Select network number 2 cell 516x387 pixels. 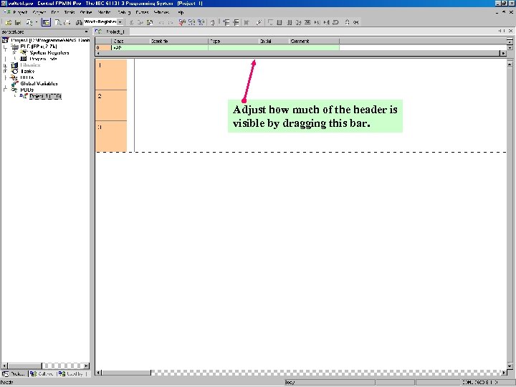111,105
